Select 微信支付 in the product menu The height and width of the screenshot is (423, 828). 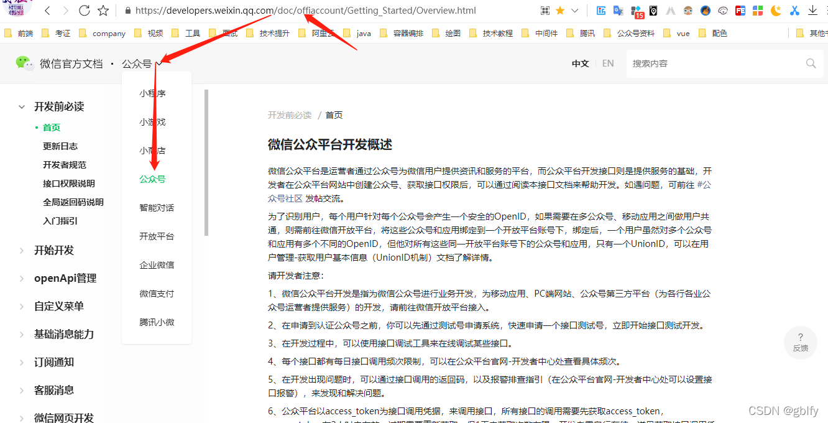(157, 294)
